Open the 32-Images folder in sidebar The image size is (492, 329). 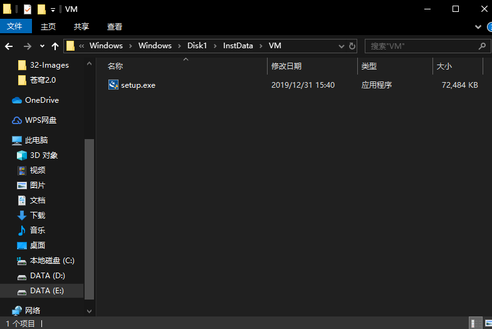(x=50, y=65)
